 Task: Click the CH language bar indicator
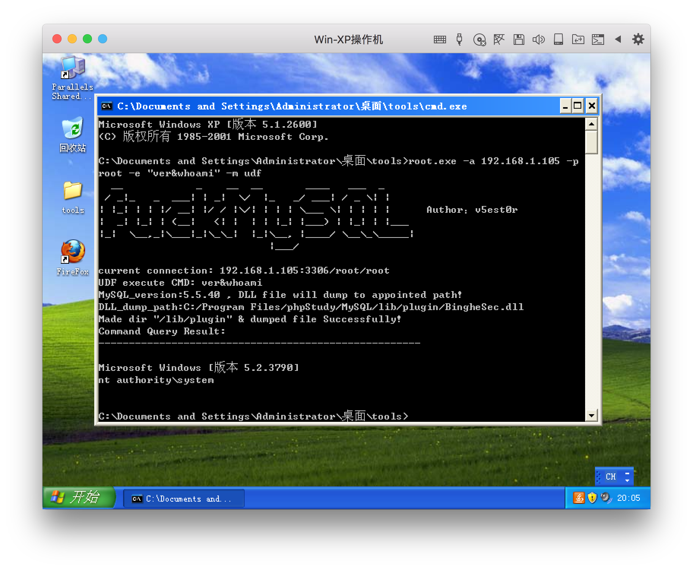(611, 477)
